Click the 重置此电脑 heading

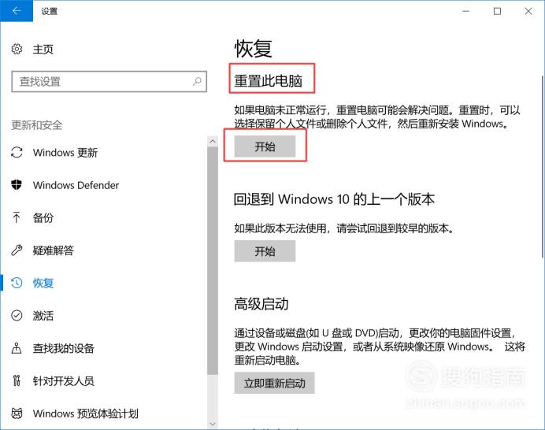click(268, 80)
